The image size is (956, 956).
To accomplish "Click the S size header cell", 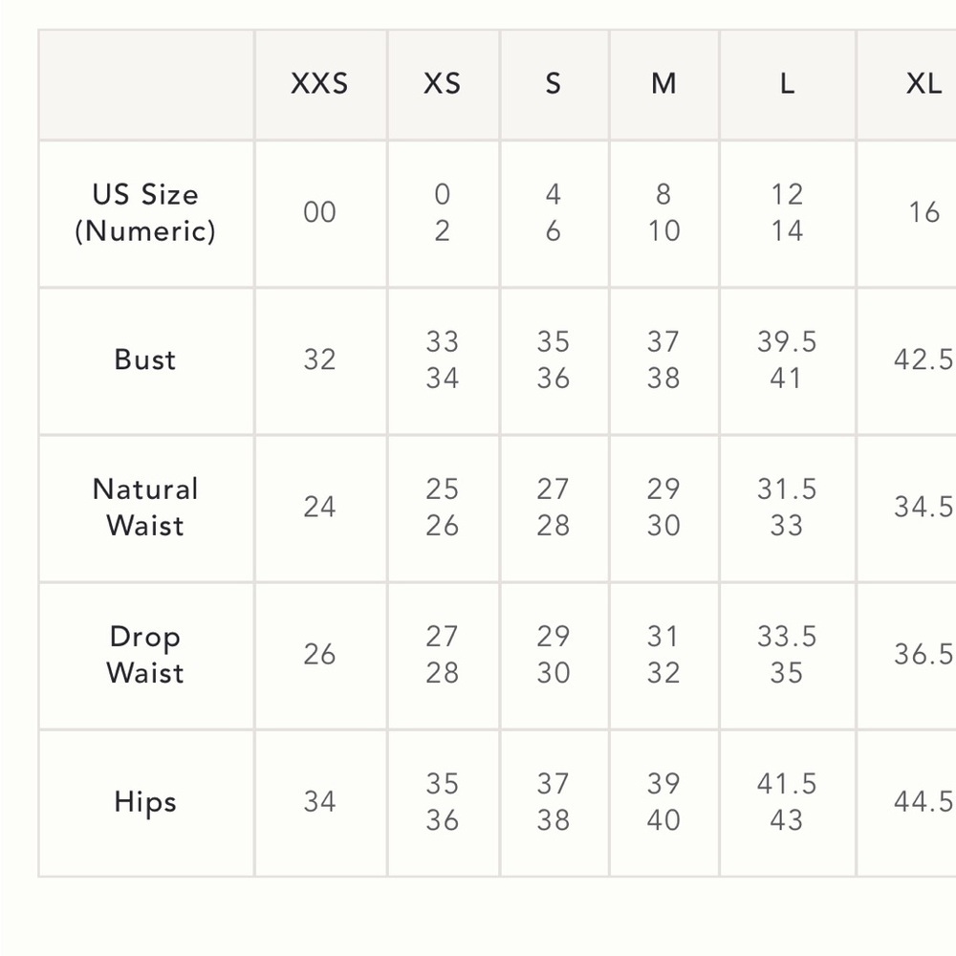I will pyautogui.click(x=554, y=84).
